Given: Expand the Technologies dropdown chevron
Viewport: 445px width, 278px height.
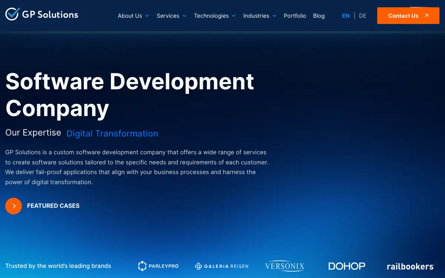Looking at the screenshot, I should click(x=234, y=16).
